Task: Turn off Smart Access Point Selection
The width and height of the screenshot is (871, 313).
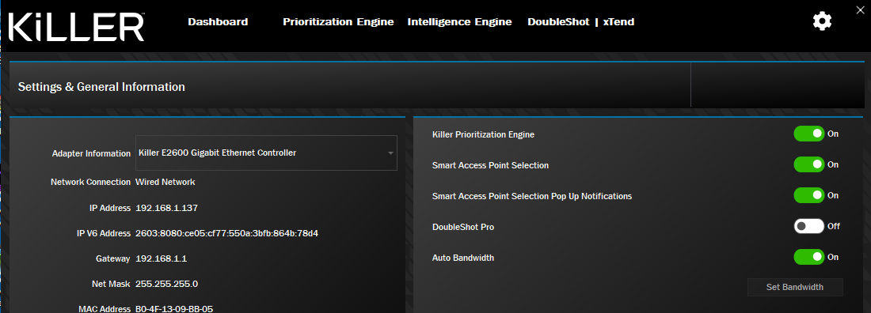Action: coord(808,165)
